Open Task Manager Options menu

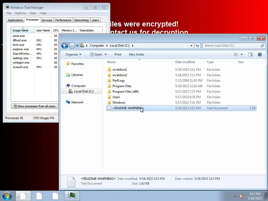[20, 13]
